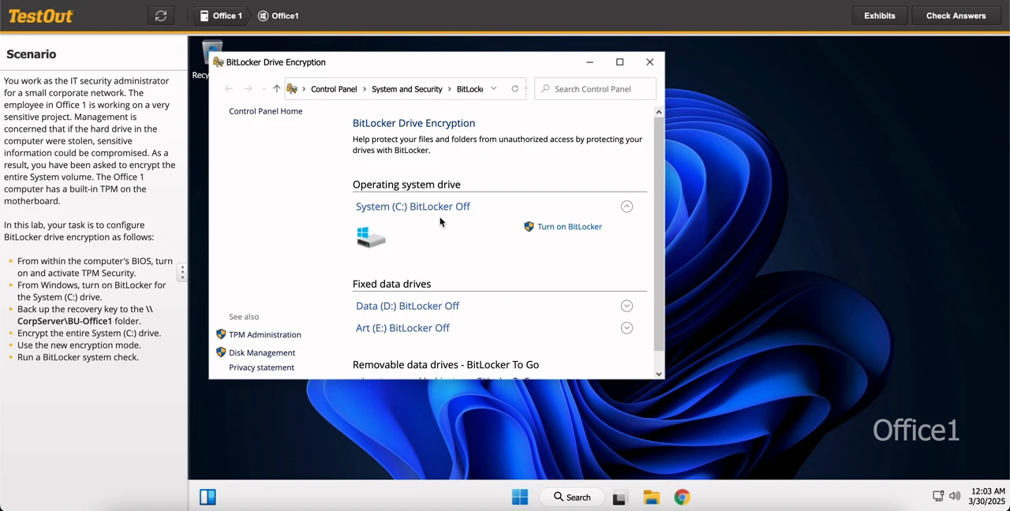
Task: Refresh the Control Panel address bar
Action: 514,89
